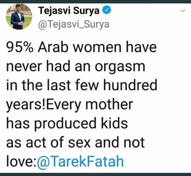The height and width of the screenshot is (176, 191).
Task: Click the word "love:" before the mention
Action: coord(22,161)
